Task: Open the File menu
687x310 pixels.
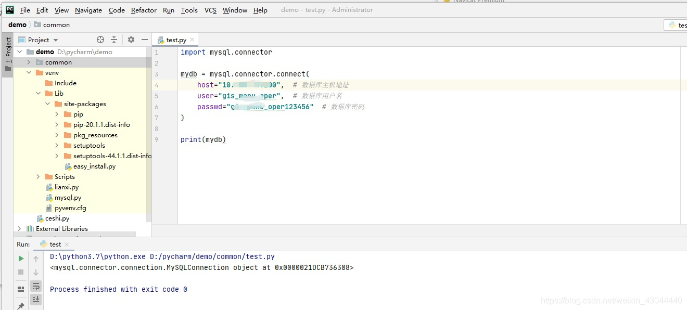Action: [x=25, y=10]
